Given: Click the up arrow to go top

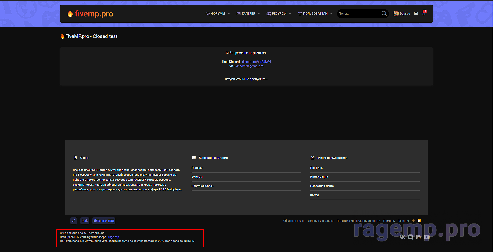Looking at the screenshot, I should 413,221.
